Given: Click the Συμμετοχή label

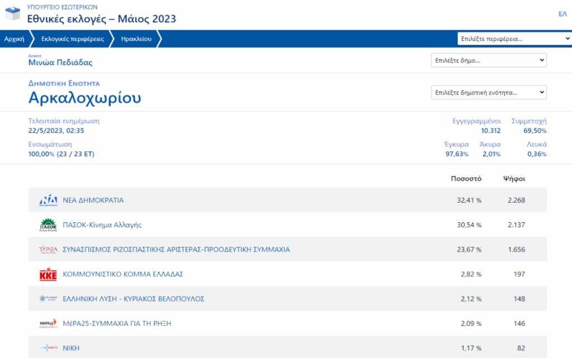Looking at the screenshot, I should pyautogui.click(x=529, y=121).
